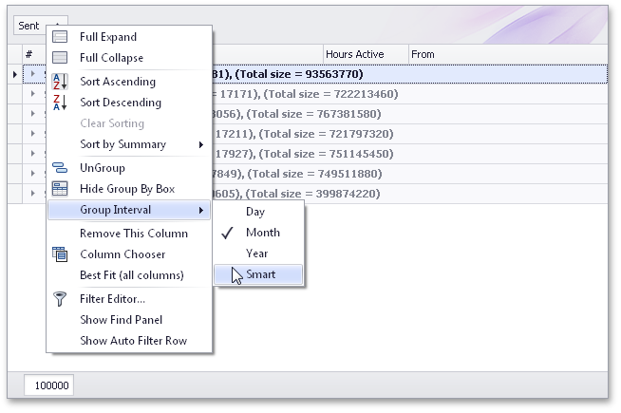Expand the first highlighted group row

32,73
